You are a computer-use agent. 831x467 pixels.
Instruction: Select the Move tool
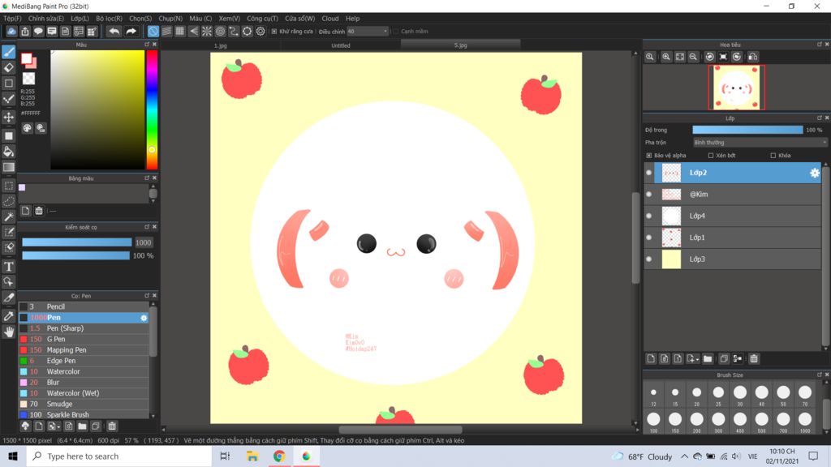pyautogui.click(x=8, y=117)
